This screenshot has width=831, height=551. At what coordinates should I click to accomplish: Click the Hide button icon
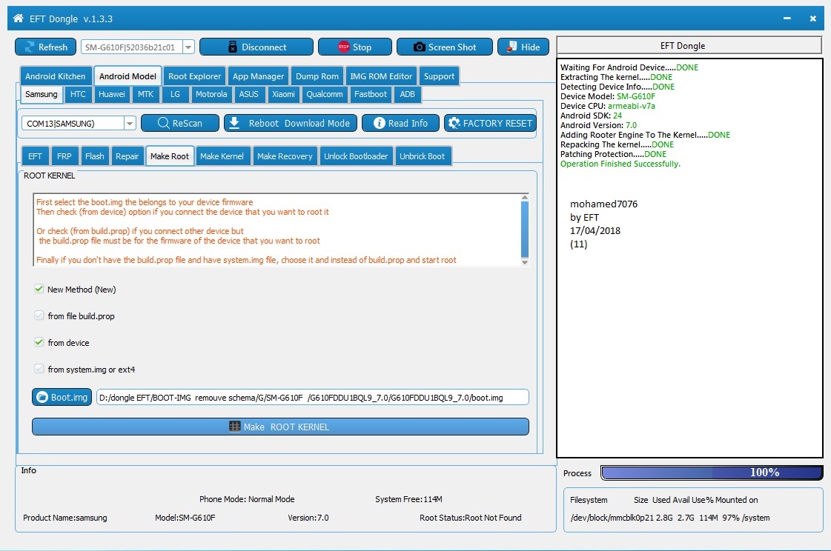[511, 47]
